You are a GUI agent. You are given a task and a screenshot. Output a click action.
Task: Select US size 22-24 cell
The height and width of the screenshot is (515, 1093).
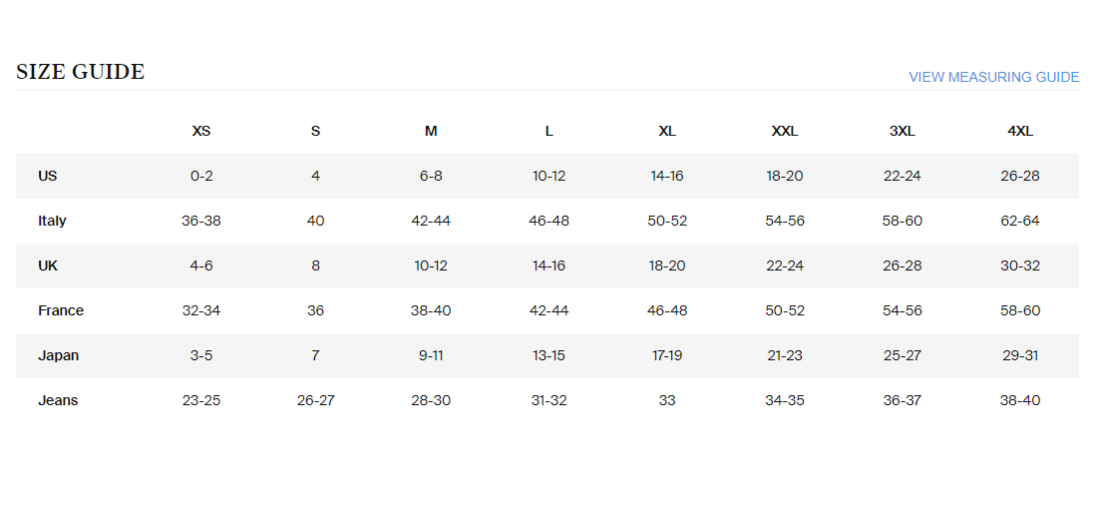(903, 176)
